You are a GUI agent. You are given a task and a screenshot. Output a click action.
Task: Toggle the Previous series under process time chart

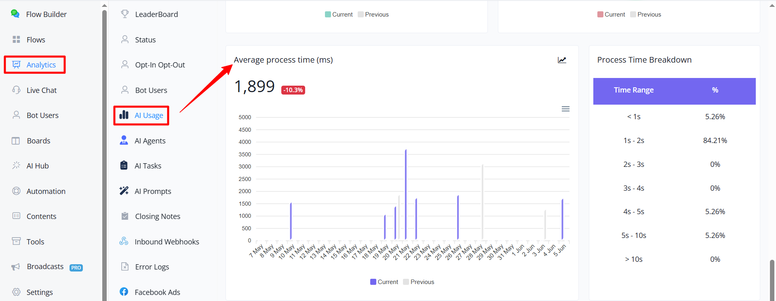pyautogui.click(x=418, y=282)
